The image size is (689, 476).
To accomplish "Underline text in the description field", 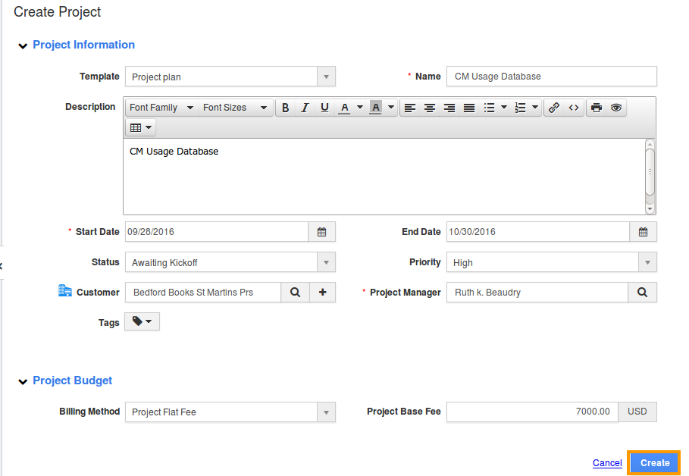I will click(324, 107).
